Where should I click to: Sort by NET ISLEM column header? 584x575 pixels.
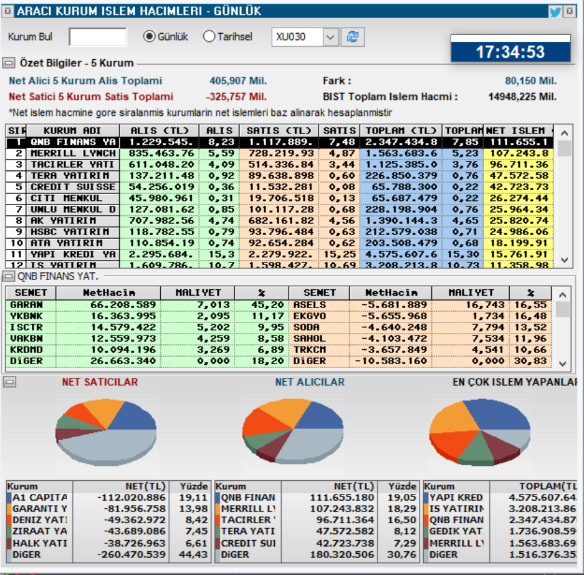[x=518, y=131]
